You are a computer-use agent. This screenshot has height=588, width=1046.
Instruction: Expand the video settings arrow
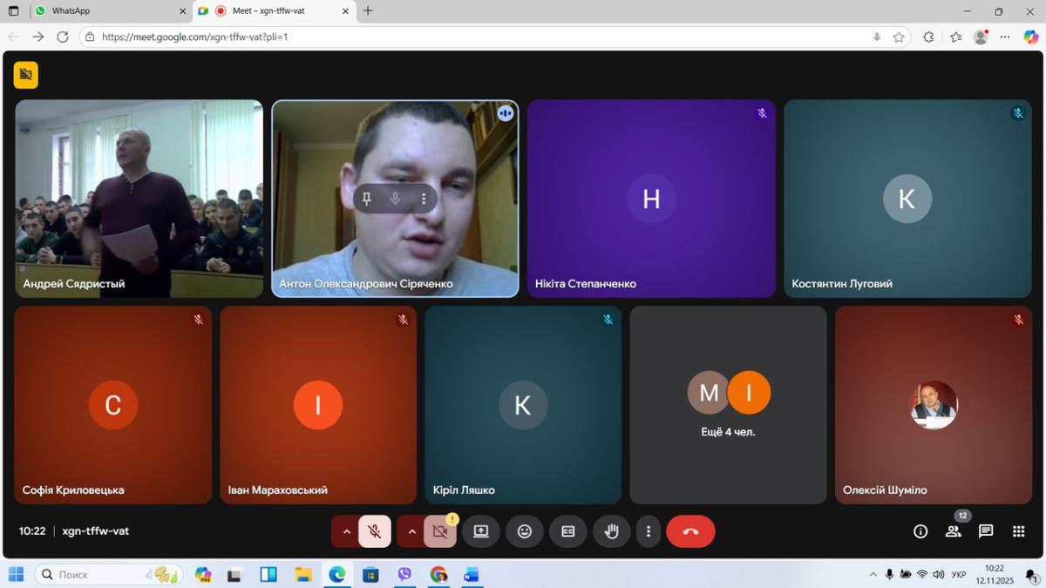coord(411,531)
